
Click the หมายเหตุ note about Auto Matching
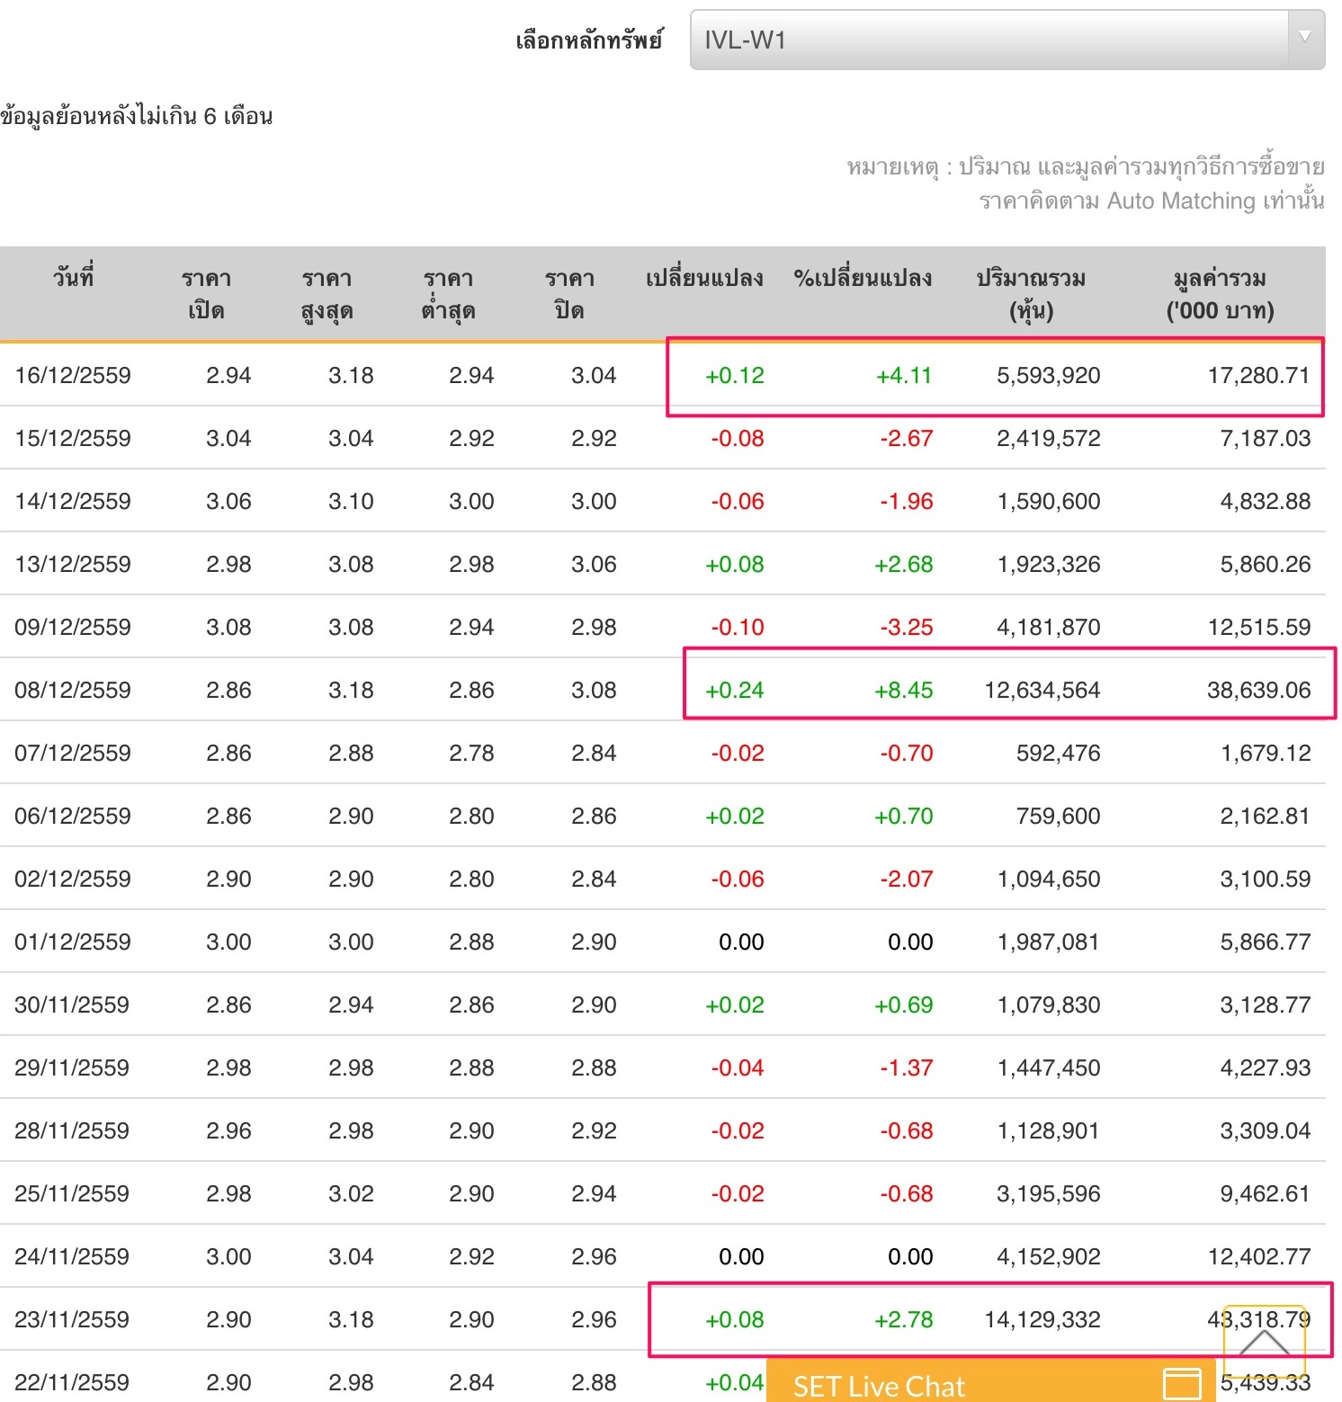point(1086,183)
